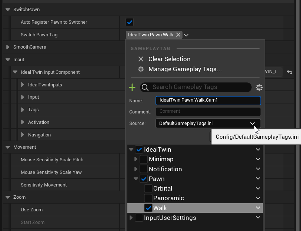301x231 pixels.
Task: Click the Search Gameplay Tags field
Action: tap(200, 87)
